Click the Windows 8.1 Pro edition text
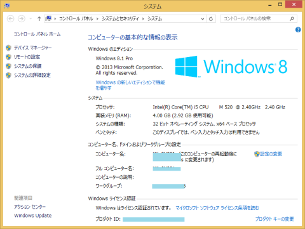Viewport: 305px width, 229px height. (x=114, y=58)
